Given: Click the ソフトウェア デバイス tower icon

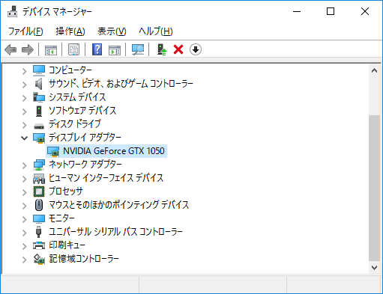Looking at the screenshot, I should tap(39, 111).
